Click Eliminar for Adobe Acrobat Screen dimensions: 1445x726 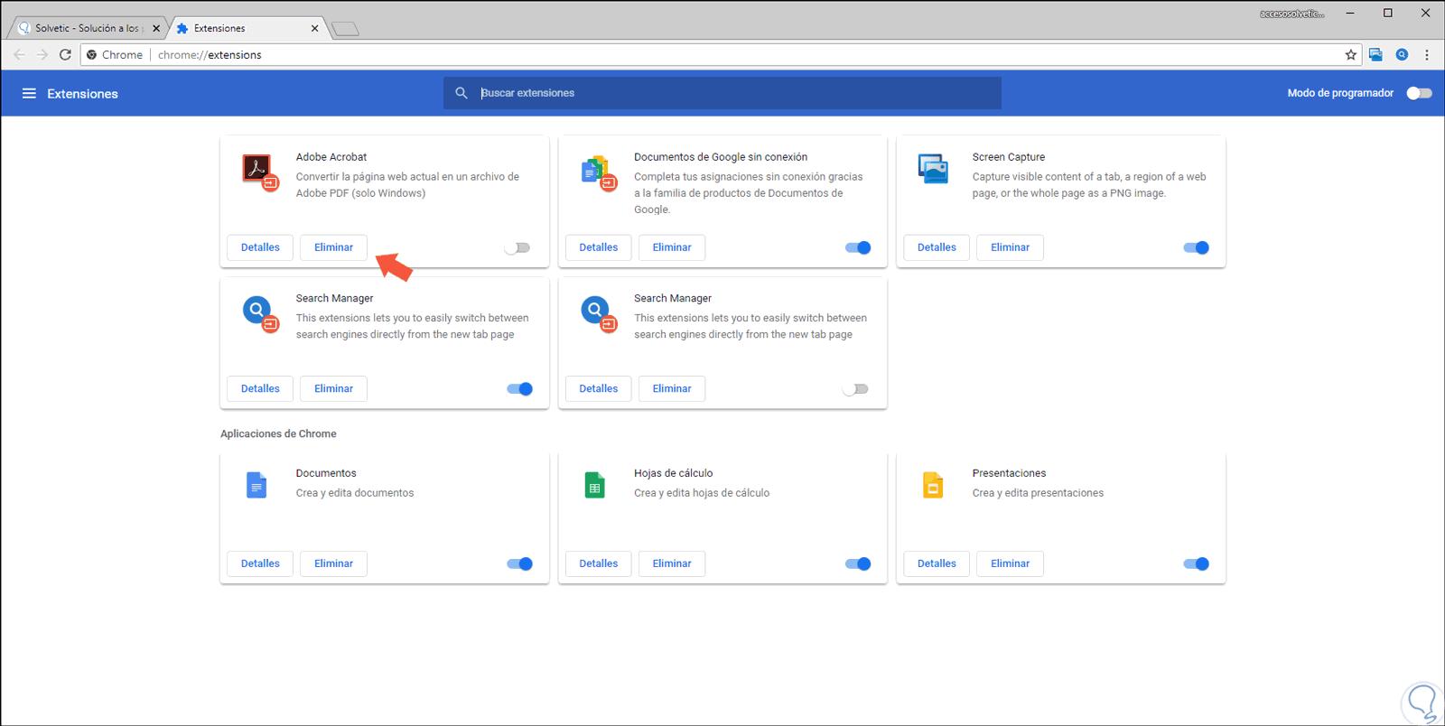[333, 247]
